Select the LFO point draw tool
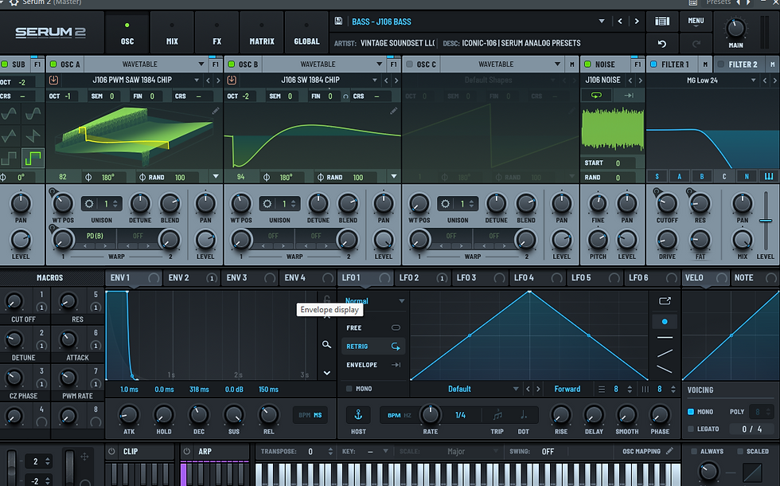The height and width of the screenshot is (486, 780). [665, 322]
